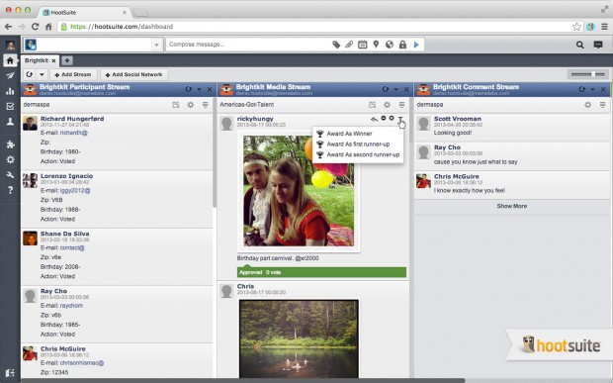Refresh the Brightkit Participant Stream

click(x=189, y=89)
